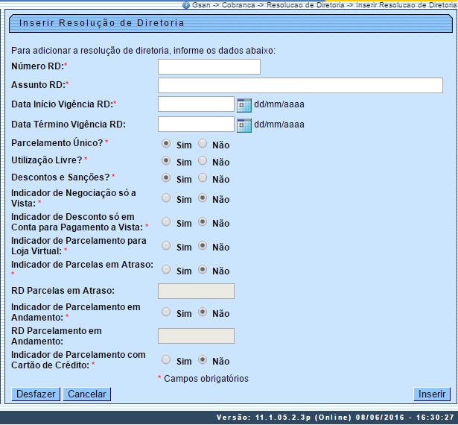458x425 pixels.
Task: Click the Data Término Vigência date field
Action: [x=196, y=125]
